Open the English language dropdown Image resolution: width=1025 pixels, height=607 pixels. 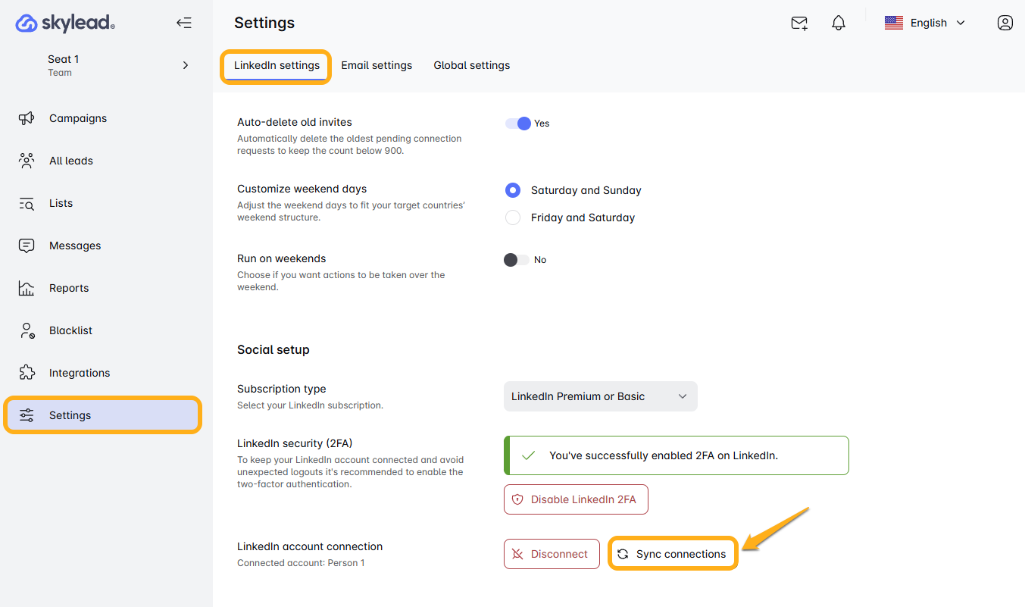point(925,23)
